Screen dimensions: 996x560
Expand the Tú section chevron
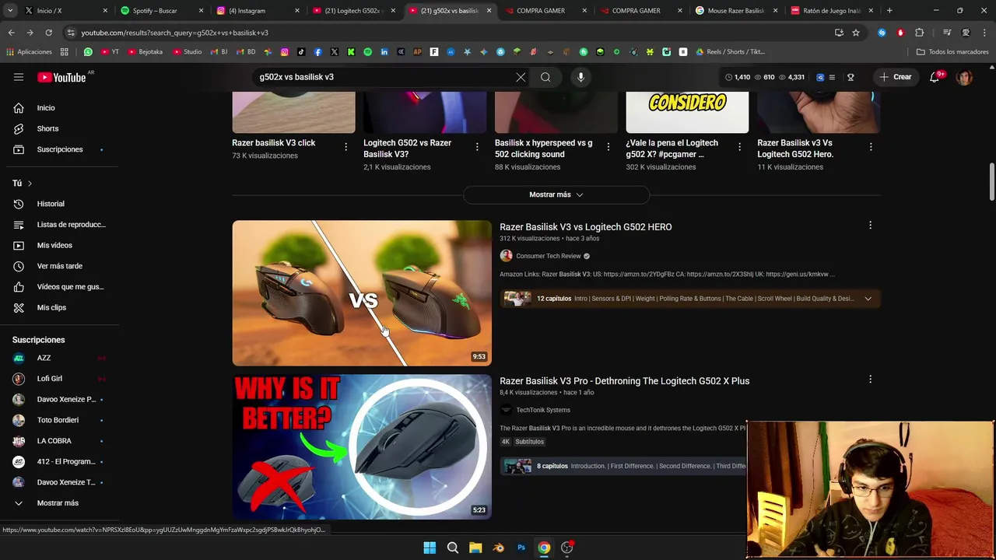click(x=30, y=184)
